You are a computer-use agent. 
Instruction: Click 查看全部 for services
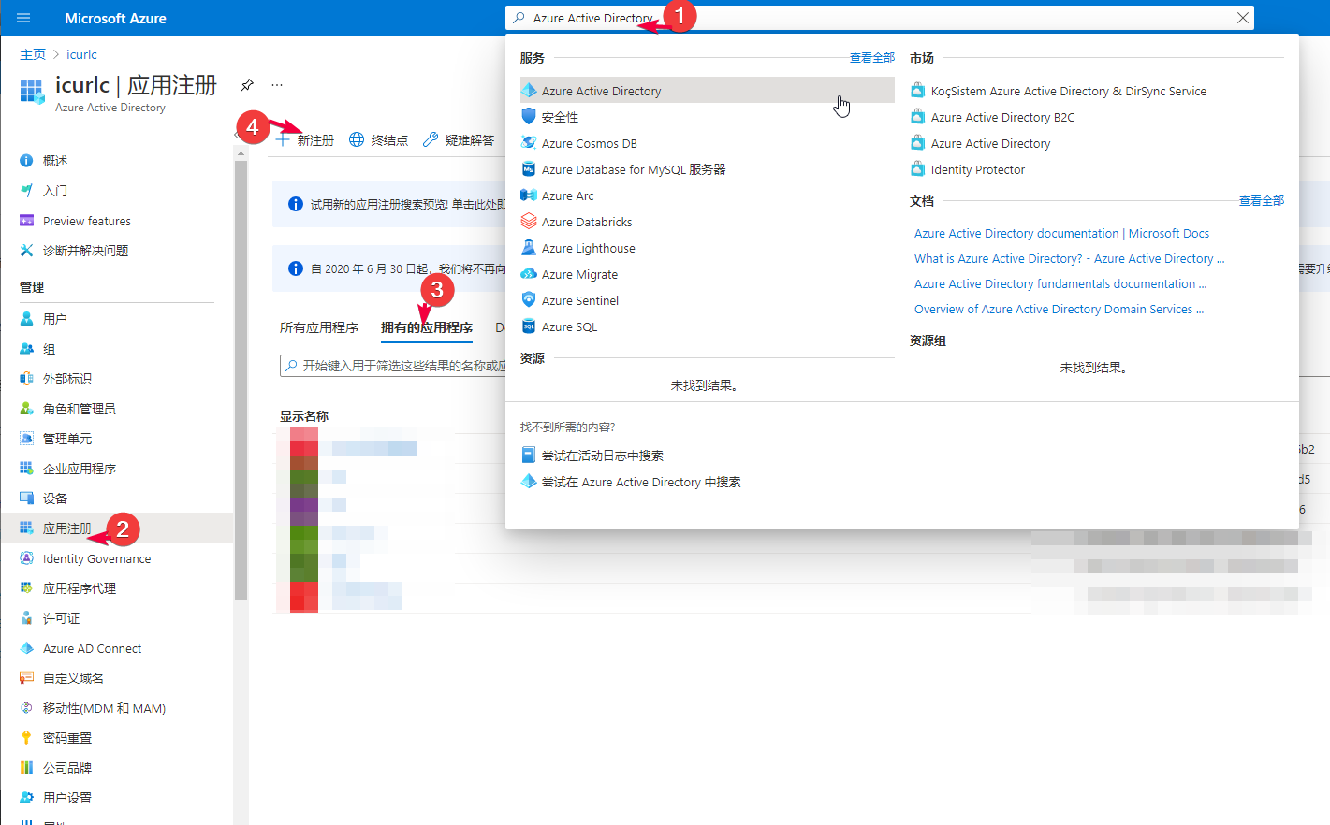[872, 58]
